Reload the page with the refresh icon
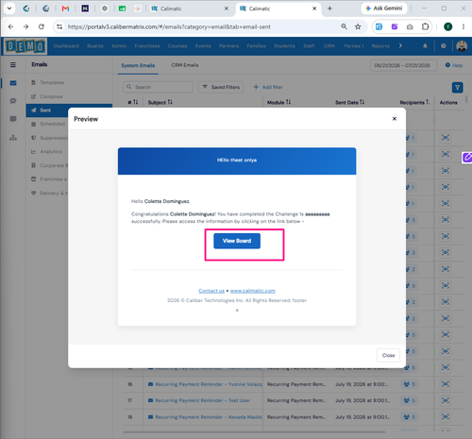Screen dimensions: 472x439 [42, 26]
